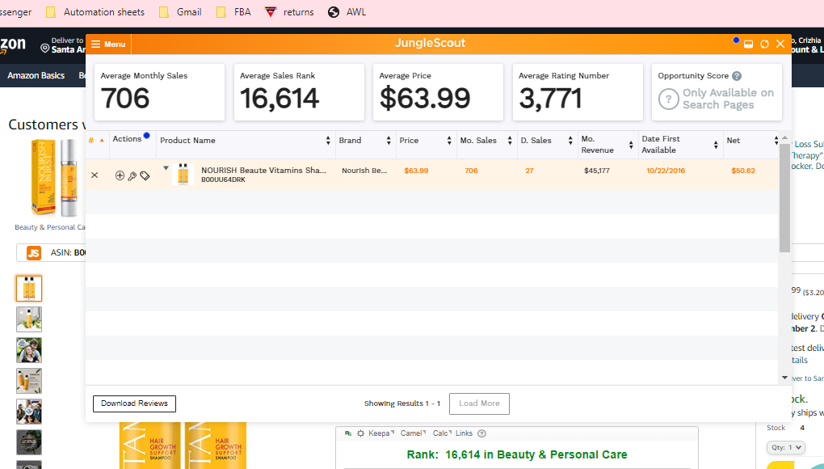Select fifth Amazon product image thumbnail
Screen dimensions: 824x469
pyautogui.click(x=29, y=412)
